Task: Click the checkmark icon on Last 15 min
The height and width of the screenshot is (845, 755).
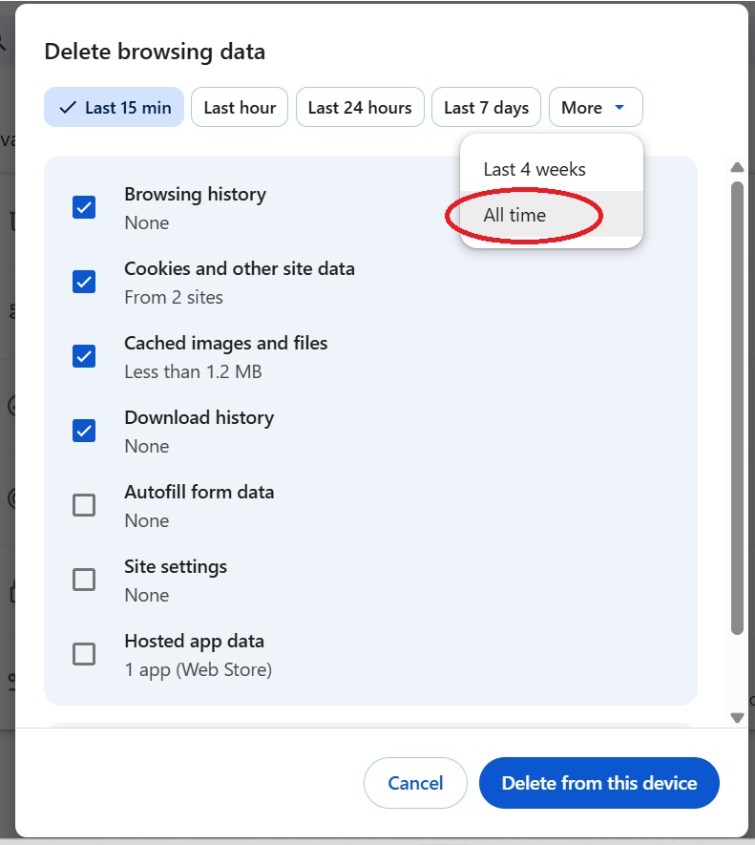Action: (68, 107)
